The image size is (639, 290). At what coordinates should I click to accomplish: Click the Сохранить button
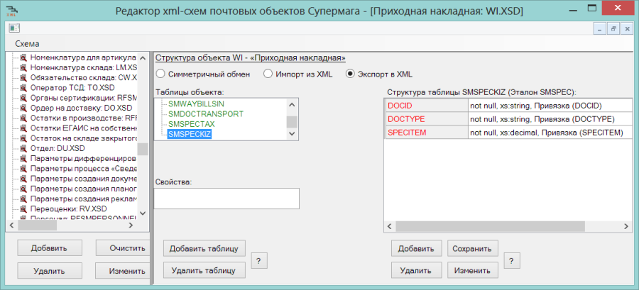[x=472, y=248]
